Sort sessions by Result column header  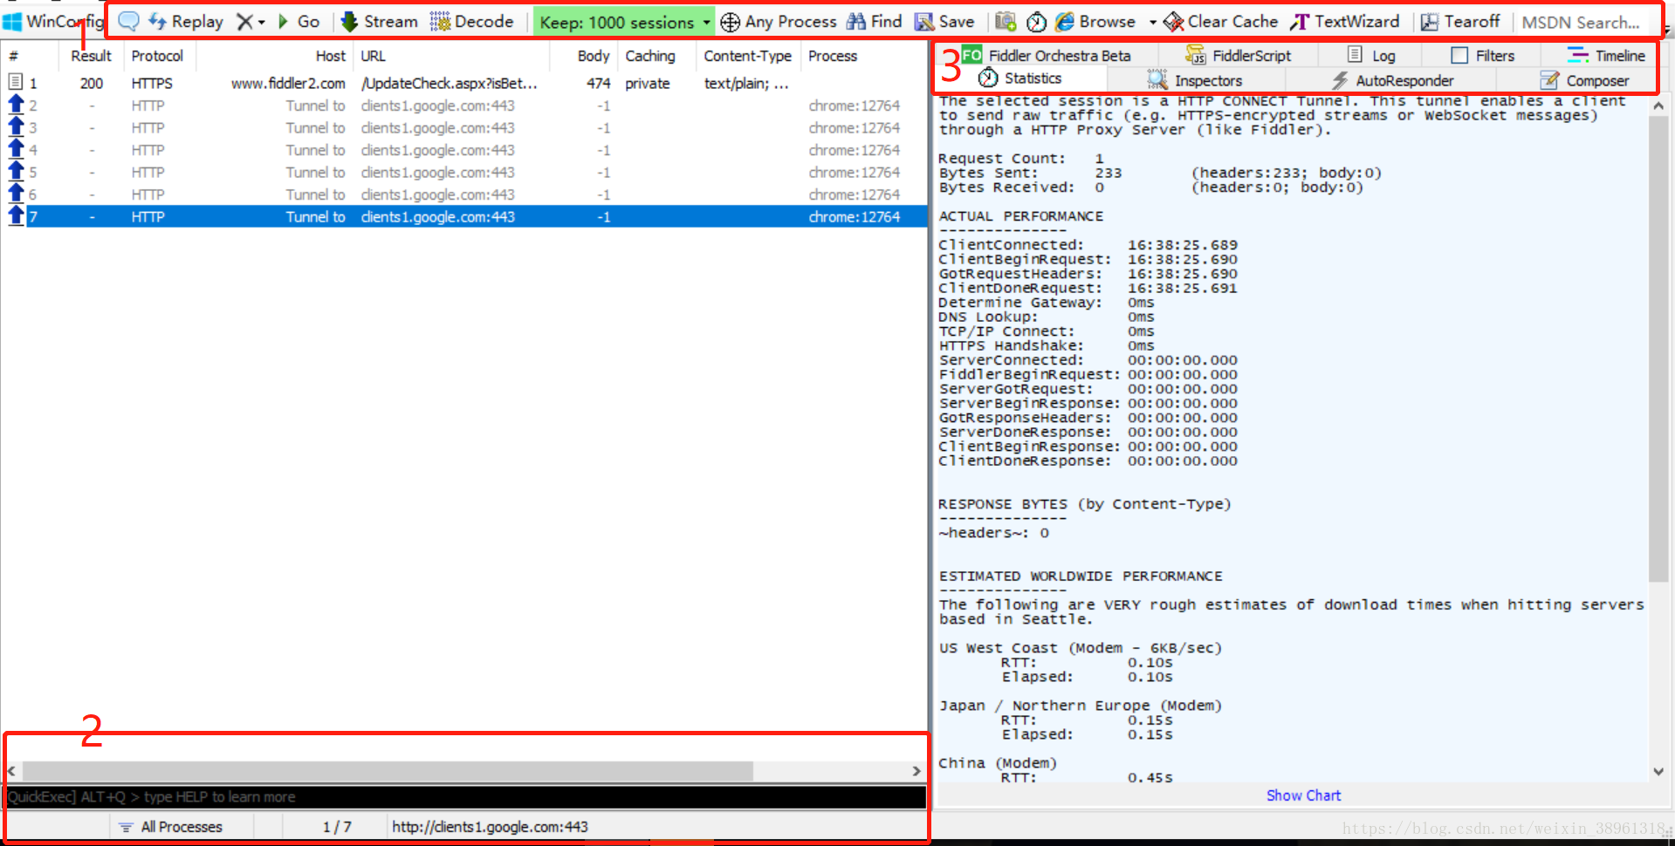pyautogui.click(x=91, y=56)
